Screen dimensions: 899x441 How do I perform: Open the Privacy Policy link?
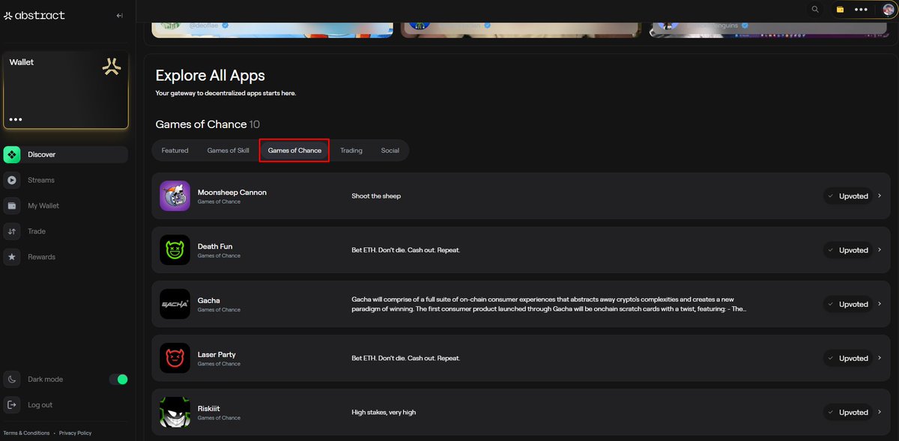(75, 433)
